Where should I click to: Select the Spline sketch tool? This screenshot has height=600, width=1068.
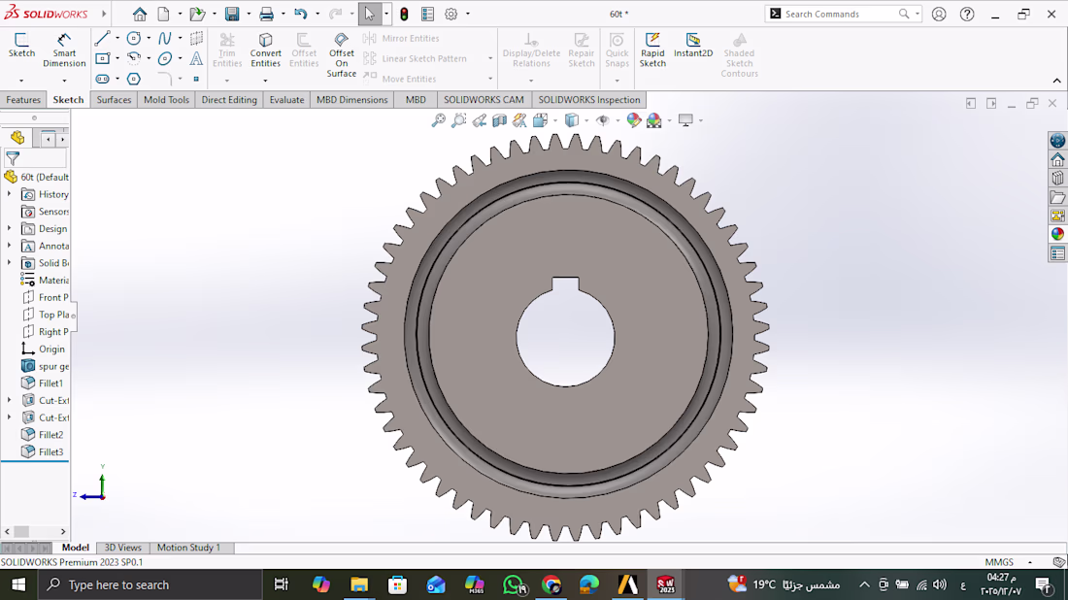(165, 39)
